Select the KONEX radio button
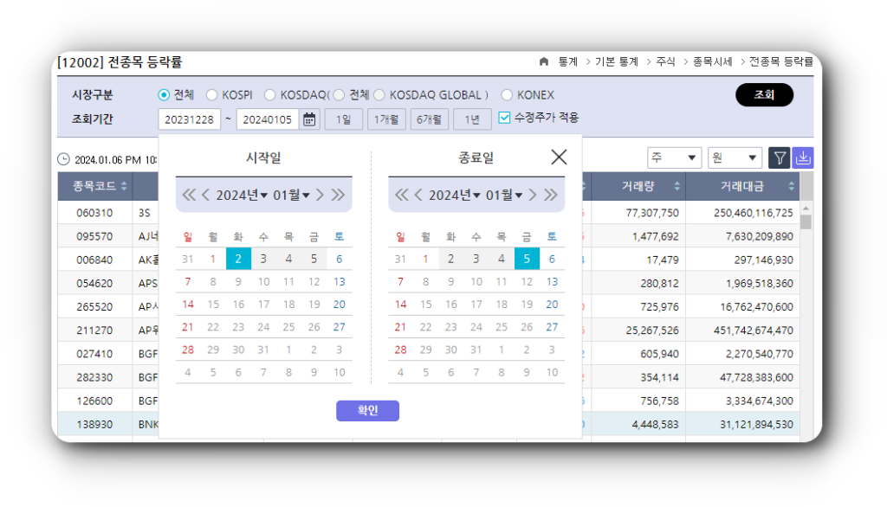887x507 pixels. coord(507,95)
